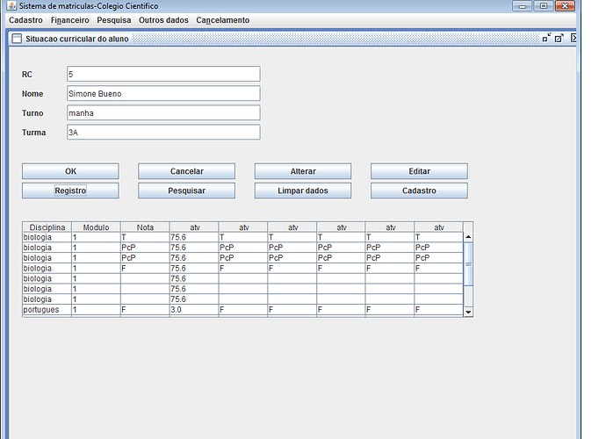Screen dimensions: 606x439
Task: Open the Financeiro menu
Action: (x=70, y=20)
